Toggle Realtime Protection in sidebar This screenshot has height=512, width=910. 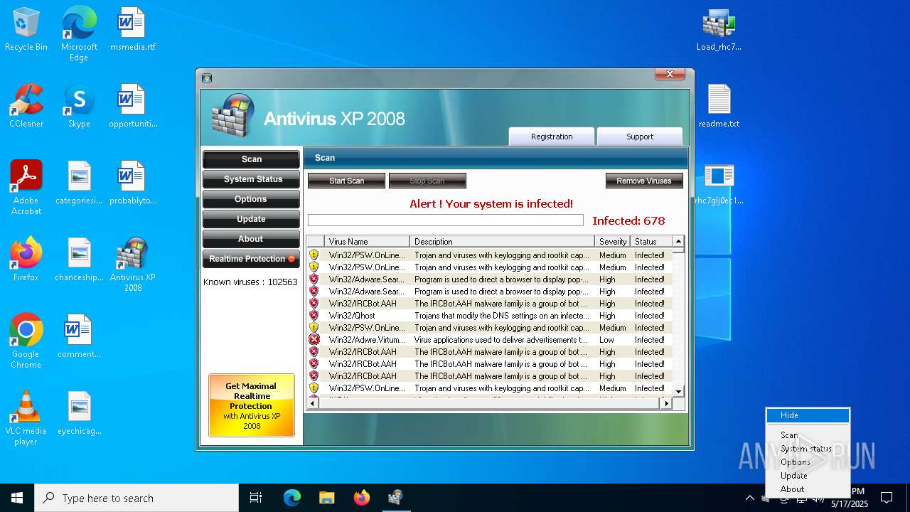(x=251, y=259)
